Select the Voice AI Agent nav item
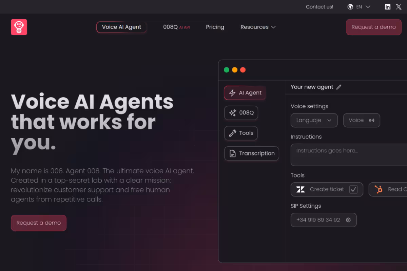Image resolution: width=407 pixels, height=271 pixels. [x=121, y=27]
